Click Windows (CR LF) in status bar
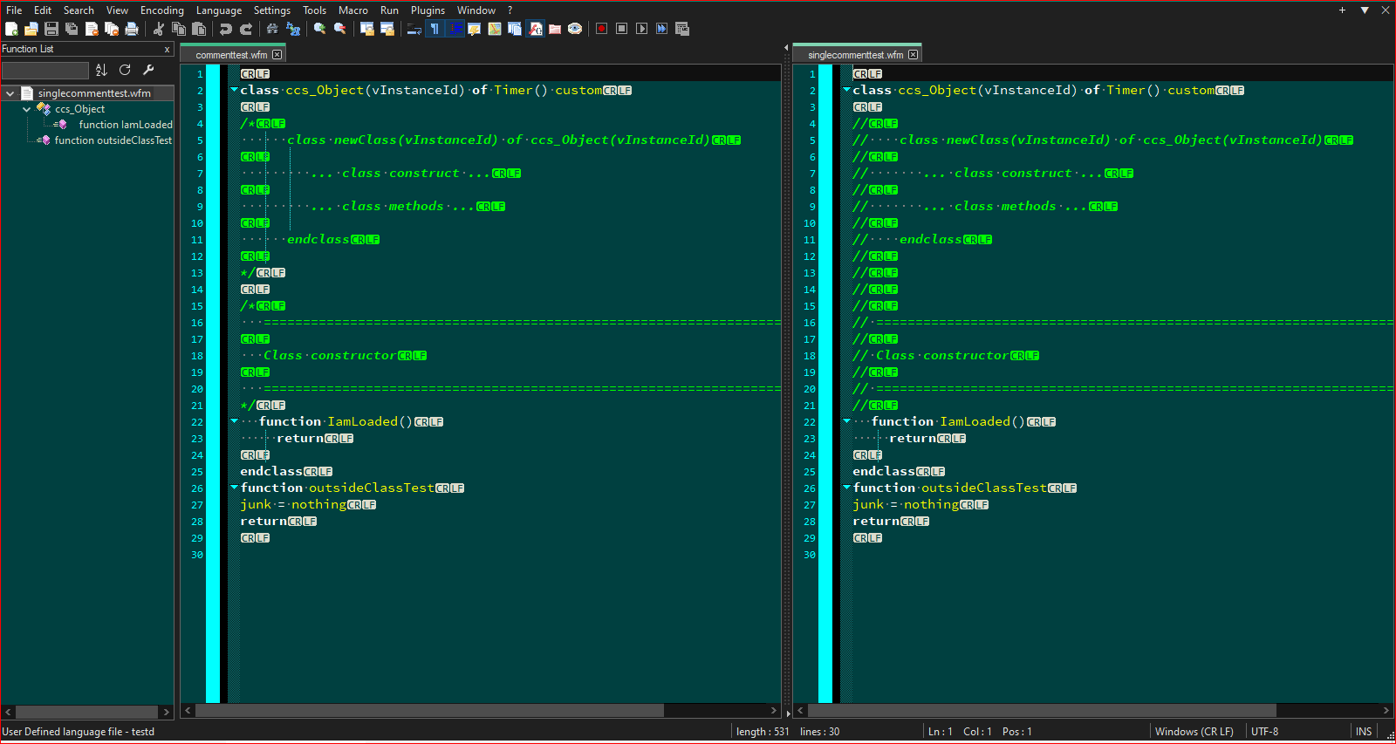 click(1194, 732)
